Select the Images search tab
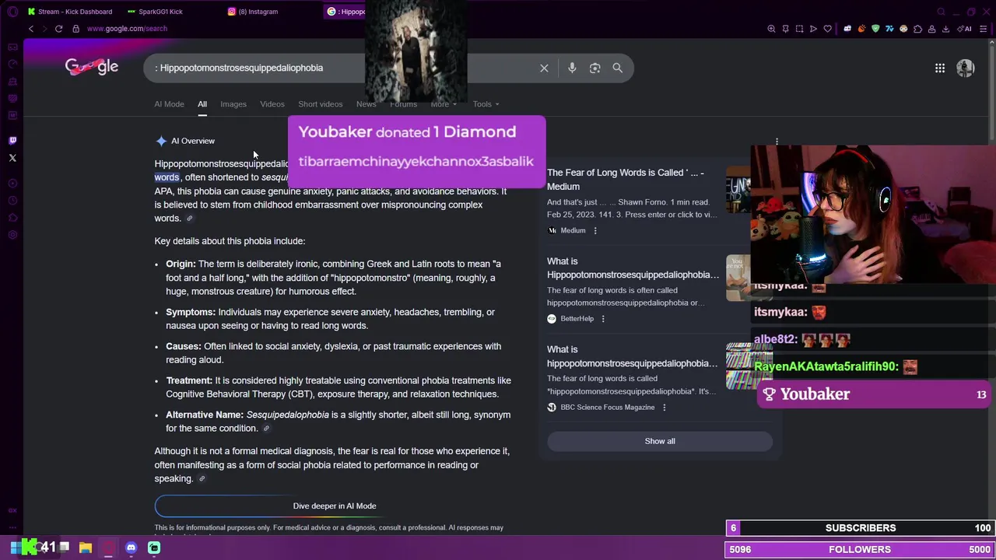The width and height of the screenshot is (996, 560). pos(233,104)
